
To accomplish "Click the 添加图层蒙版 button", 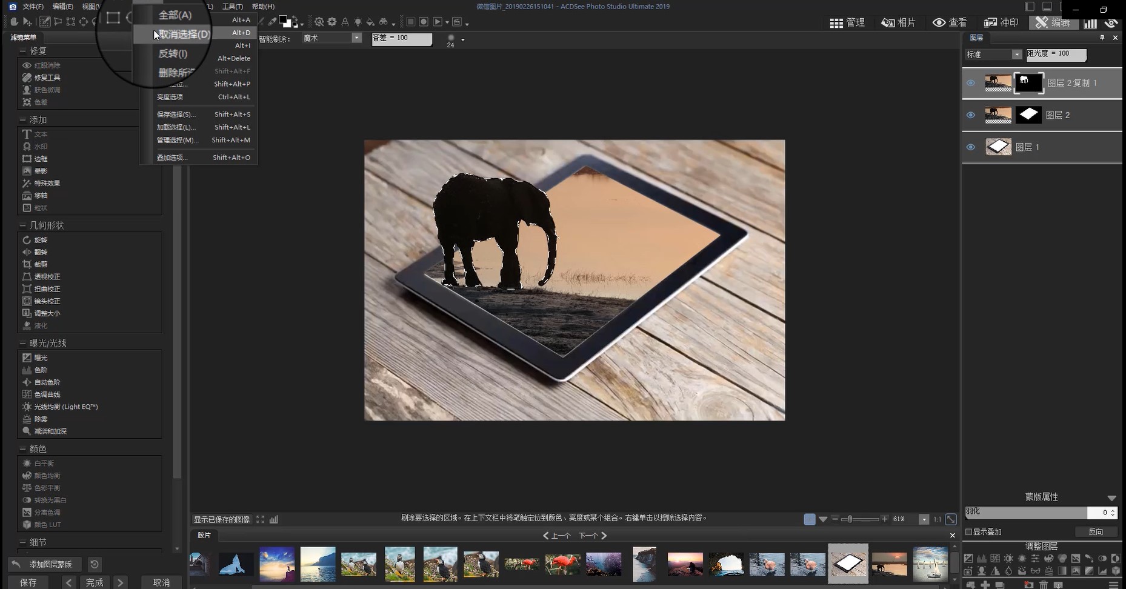I will [x=44, y=564].
